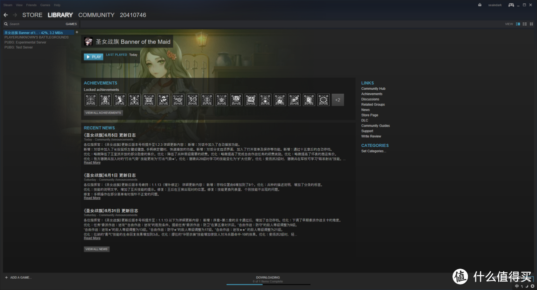Open the Community Guides link
537x290 pixels.
pyautogui.click(x=375, y=126)
